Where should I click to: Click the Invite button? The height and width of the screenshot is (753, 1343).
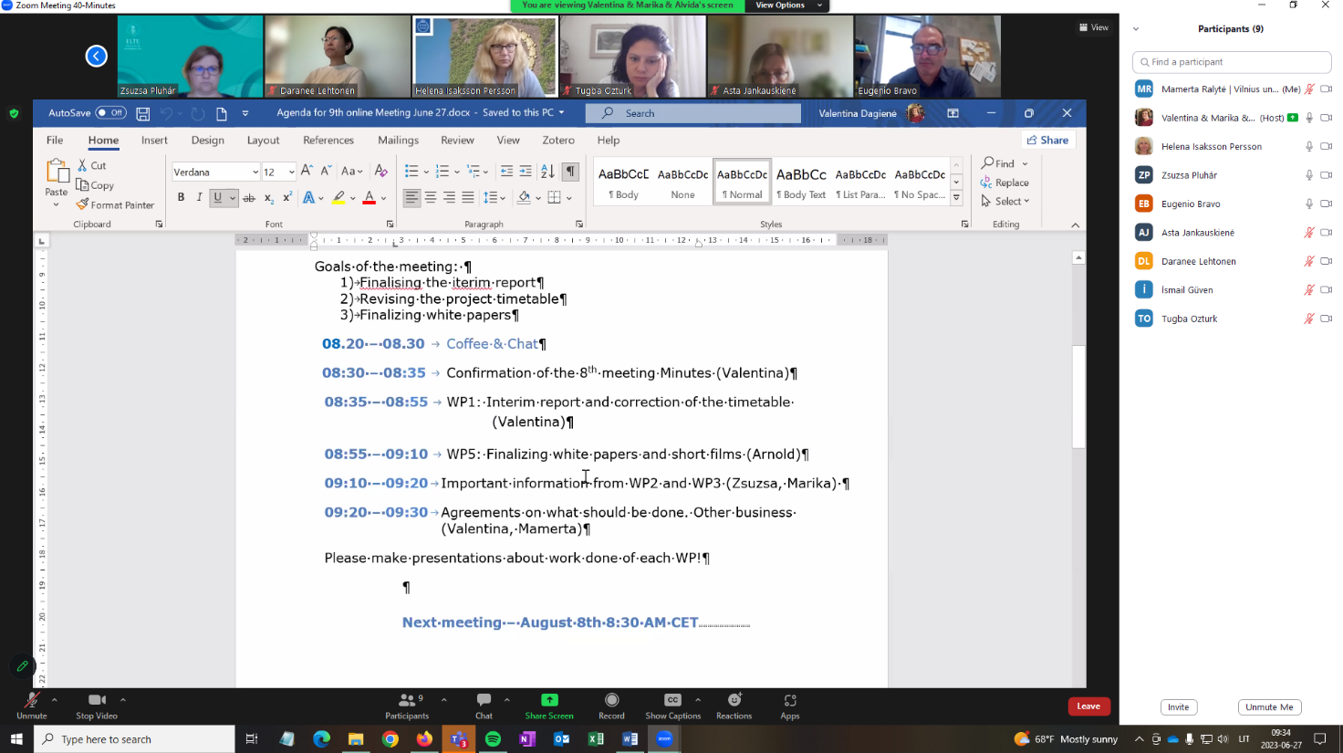coord(1178,707)
